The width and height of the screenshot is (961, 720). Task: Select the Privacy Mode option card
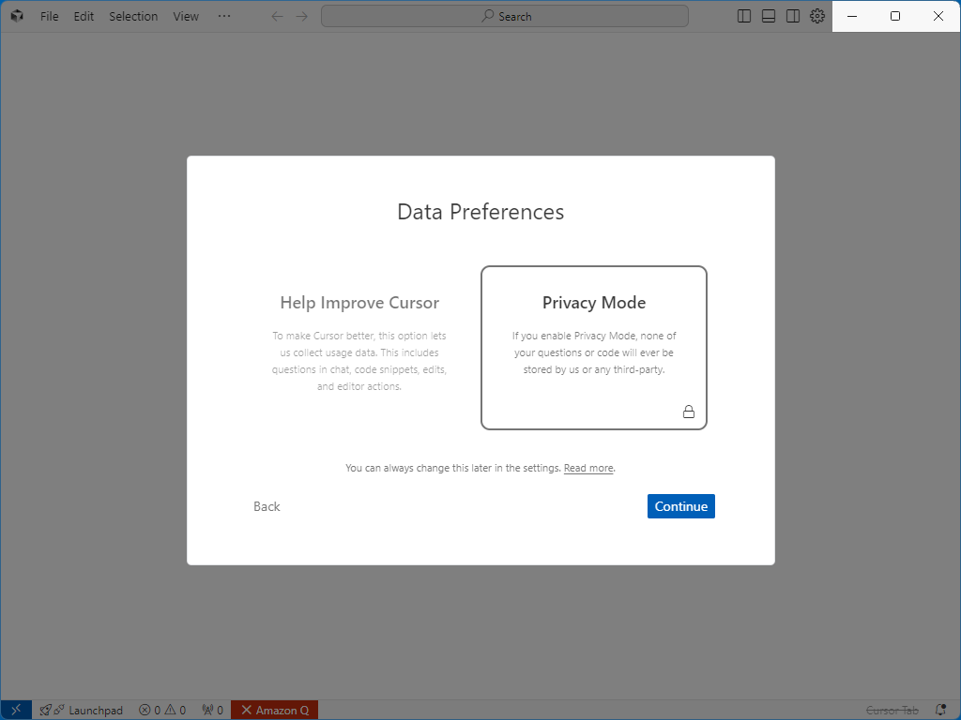coord(593,348)
